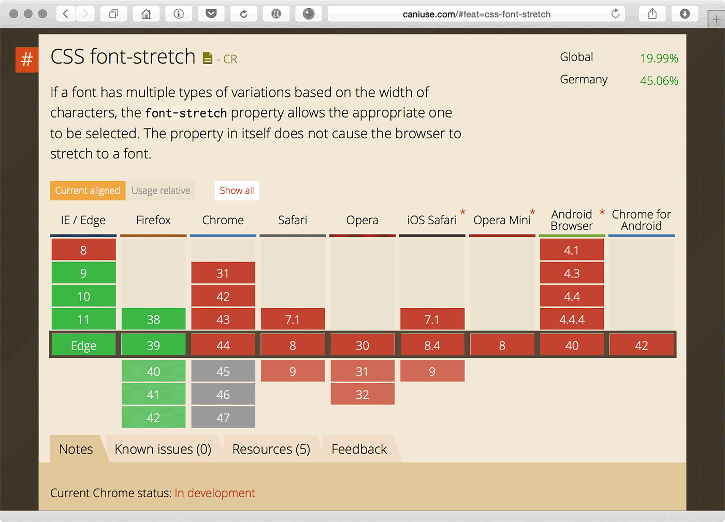This screenshot has width=725, height=522.
Task: Click the Android Browser 4.4.4 cell
Action: coord(572,320)
